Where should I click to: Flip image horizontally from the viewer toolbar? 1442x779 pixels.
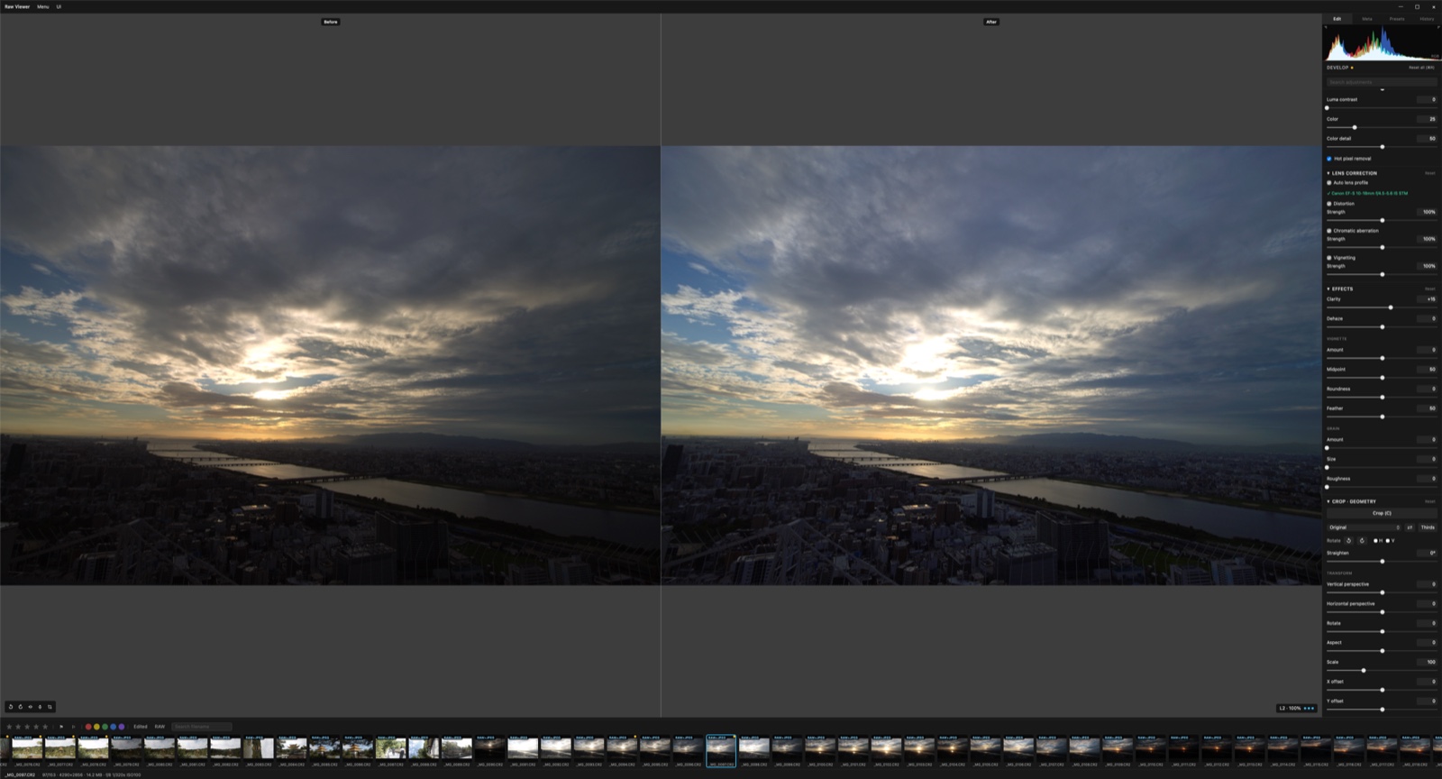31,707
